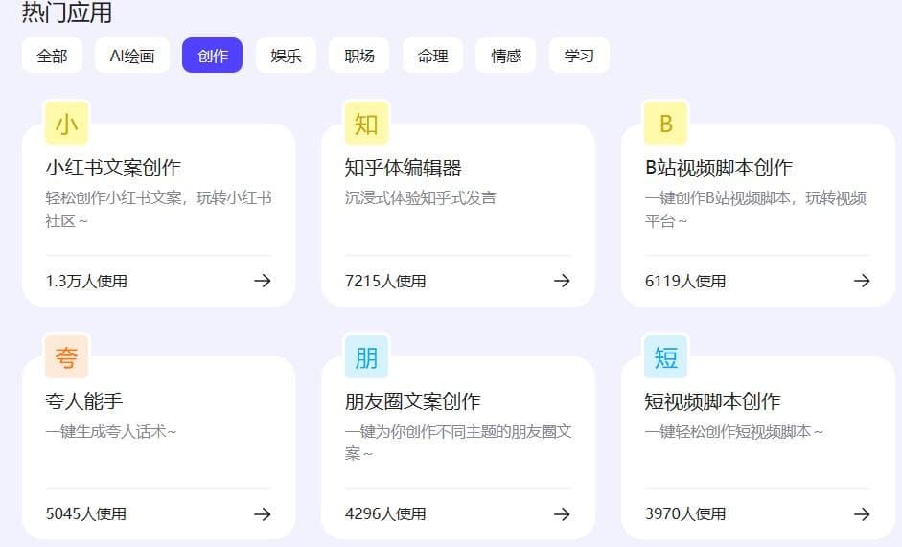Launch B站视频脚本创作 with its arrow icon
The image size is (902, 547).
pos(862,281)
